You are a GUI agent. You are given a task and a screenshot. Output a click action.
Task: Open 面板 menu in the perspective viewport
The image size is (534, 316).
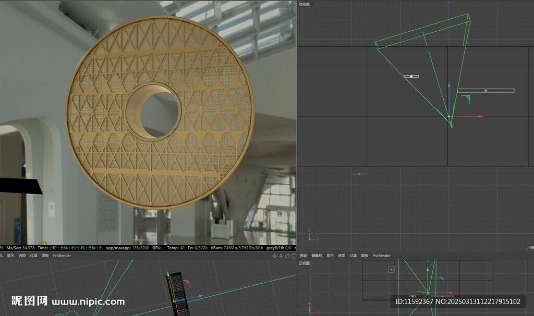coord(45,256)
